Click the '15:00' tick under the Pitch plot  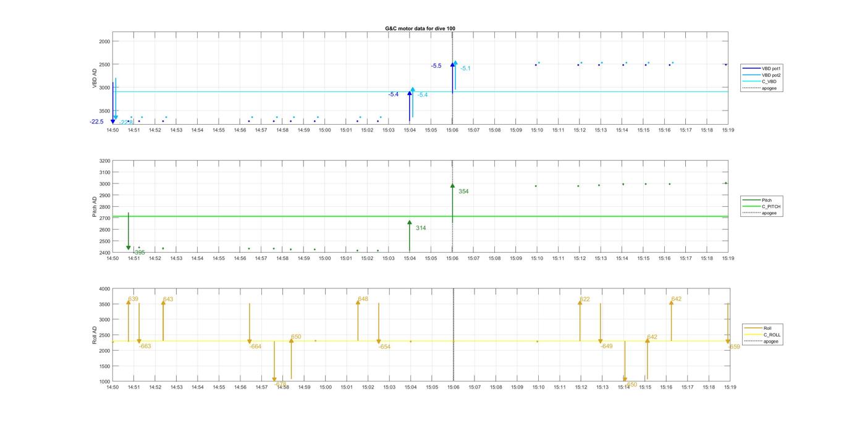[325, 259]
